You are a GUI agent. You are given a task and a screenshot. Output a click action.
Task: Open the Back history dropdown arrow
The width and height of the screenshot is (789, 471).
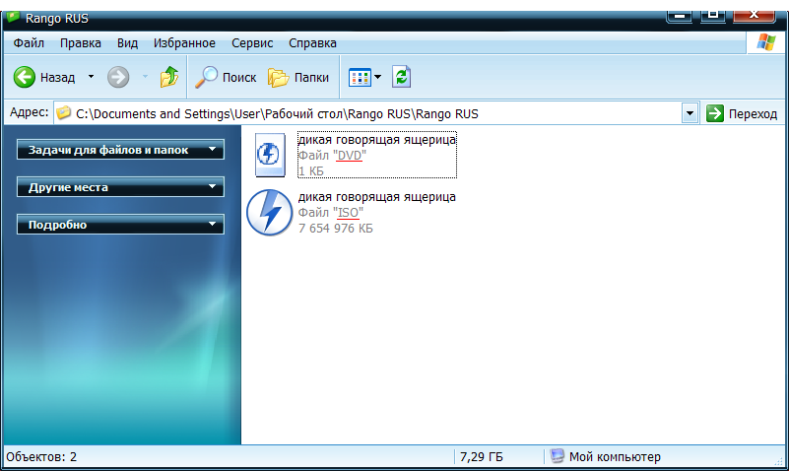(x=91, y=77)
